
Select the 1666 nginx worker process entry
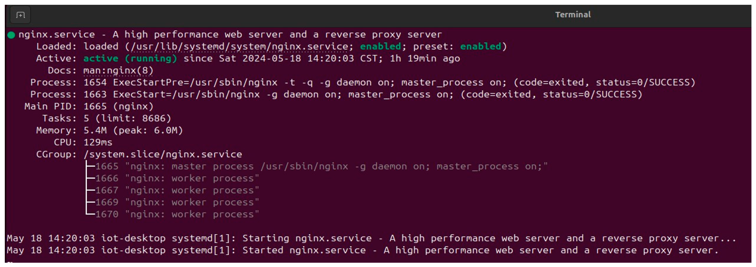(x=177, y=178)
